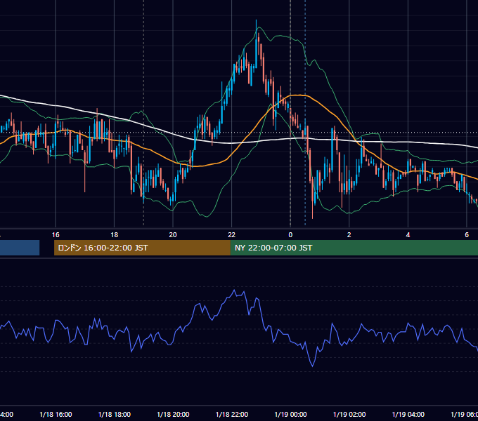Click the hour label 20 on chart axis

(x=173, y=235)
